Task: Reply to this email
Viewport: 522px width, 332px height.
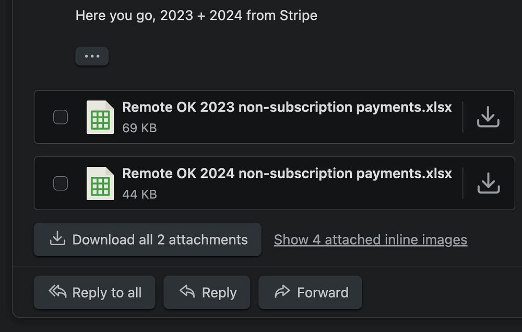Action: point(207,292)
